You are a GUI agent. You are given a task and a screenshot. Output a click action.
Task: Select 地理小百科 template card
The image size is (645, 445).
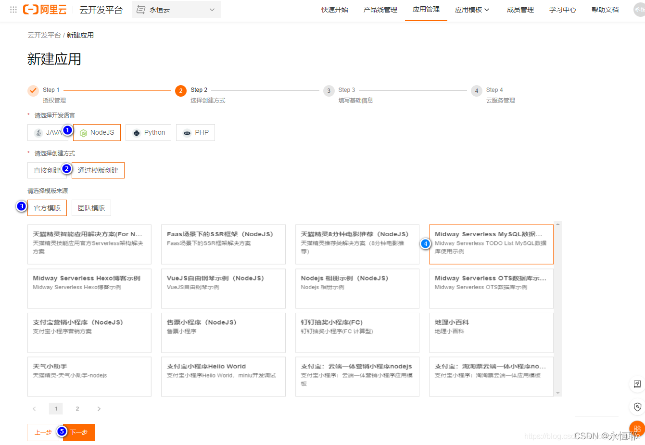(491, 332)
